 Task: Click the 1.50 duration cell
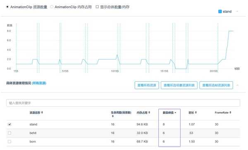(x=192, y=141)
